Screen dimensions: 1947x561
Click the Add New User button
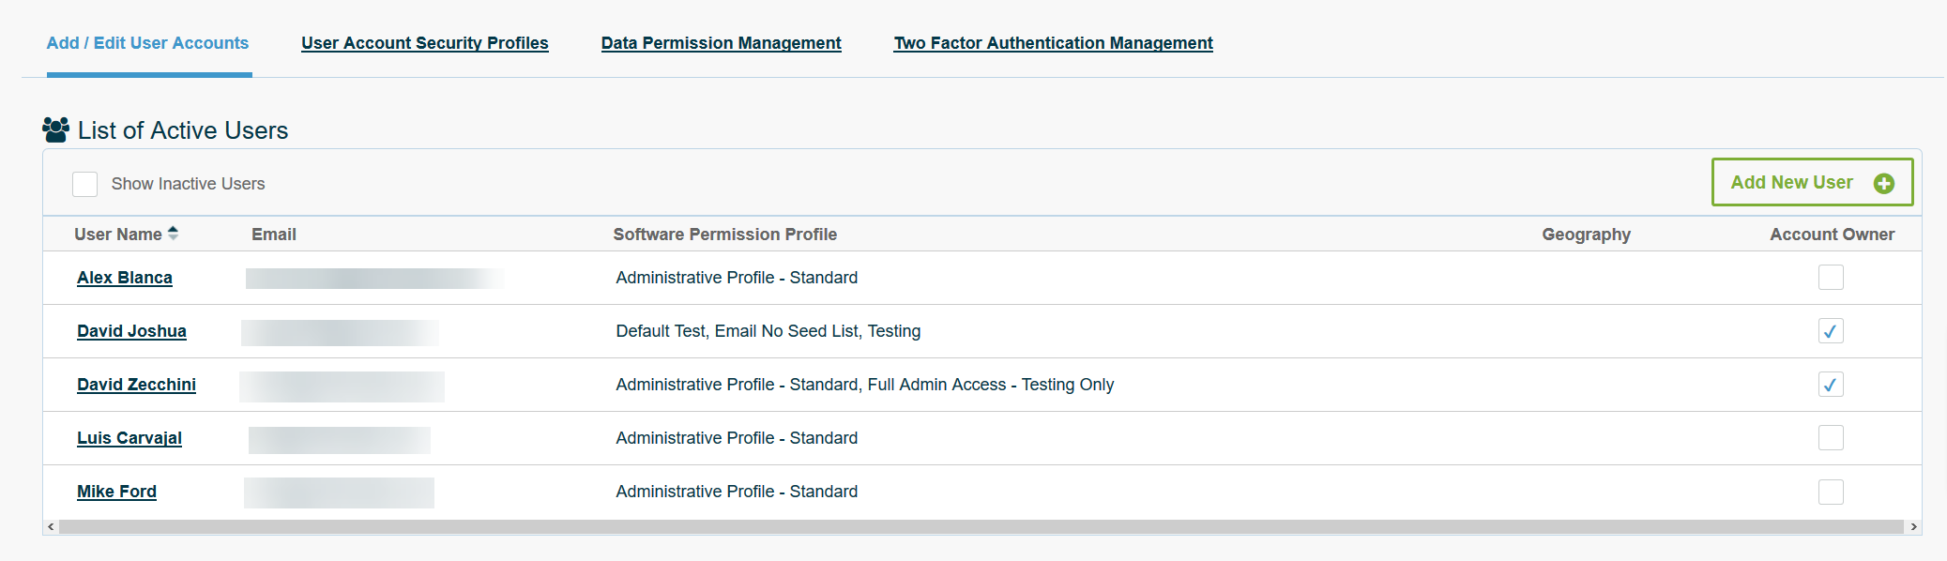(x=1811, y=182)
